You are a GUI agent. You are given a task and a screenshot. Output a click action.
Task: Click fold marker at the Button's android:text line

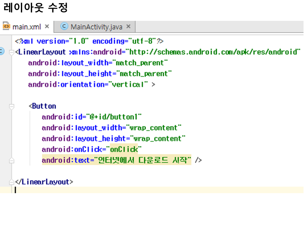pos(12,160)
